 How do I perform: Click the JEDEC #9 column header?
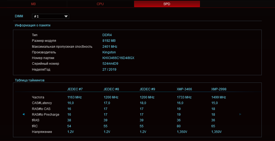pyautogui.click(x=147, y=89)
